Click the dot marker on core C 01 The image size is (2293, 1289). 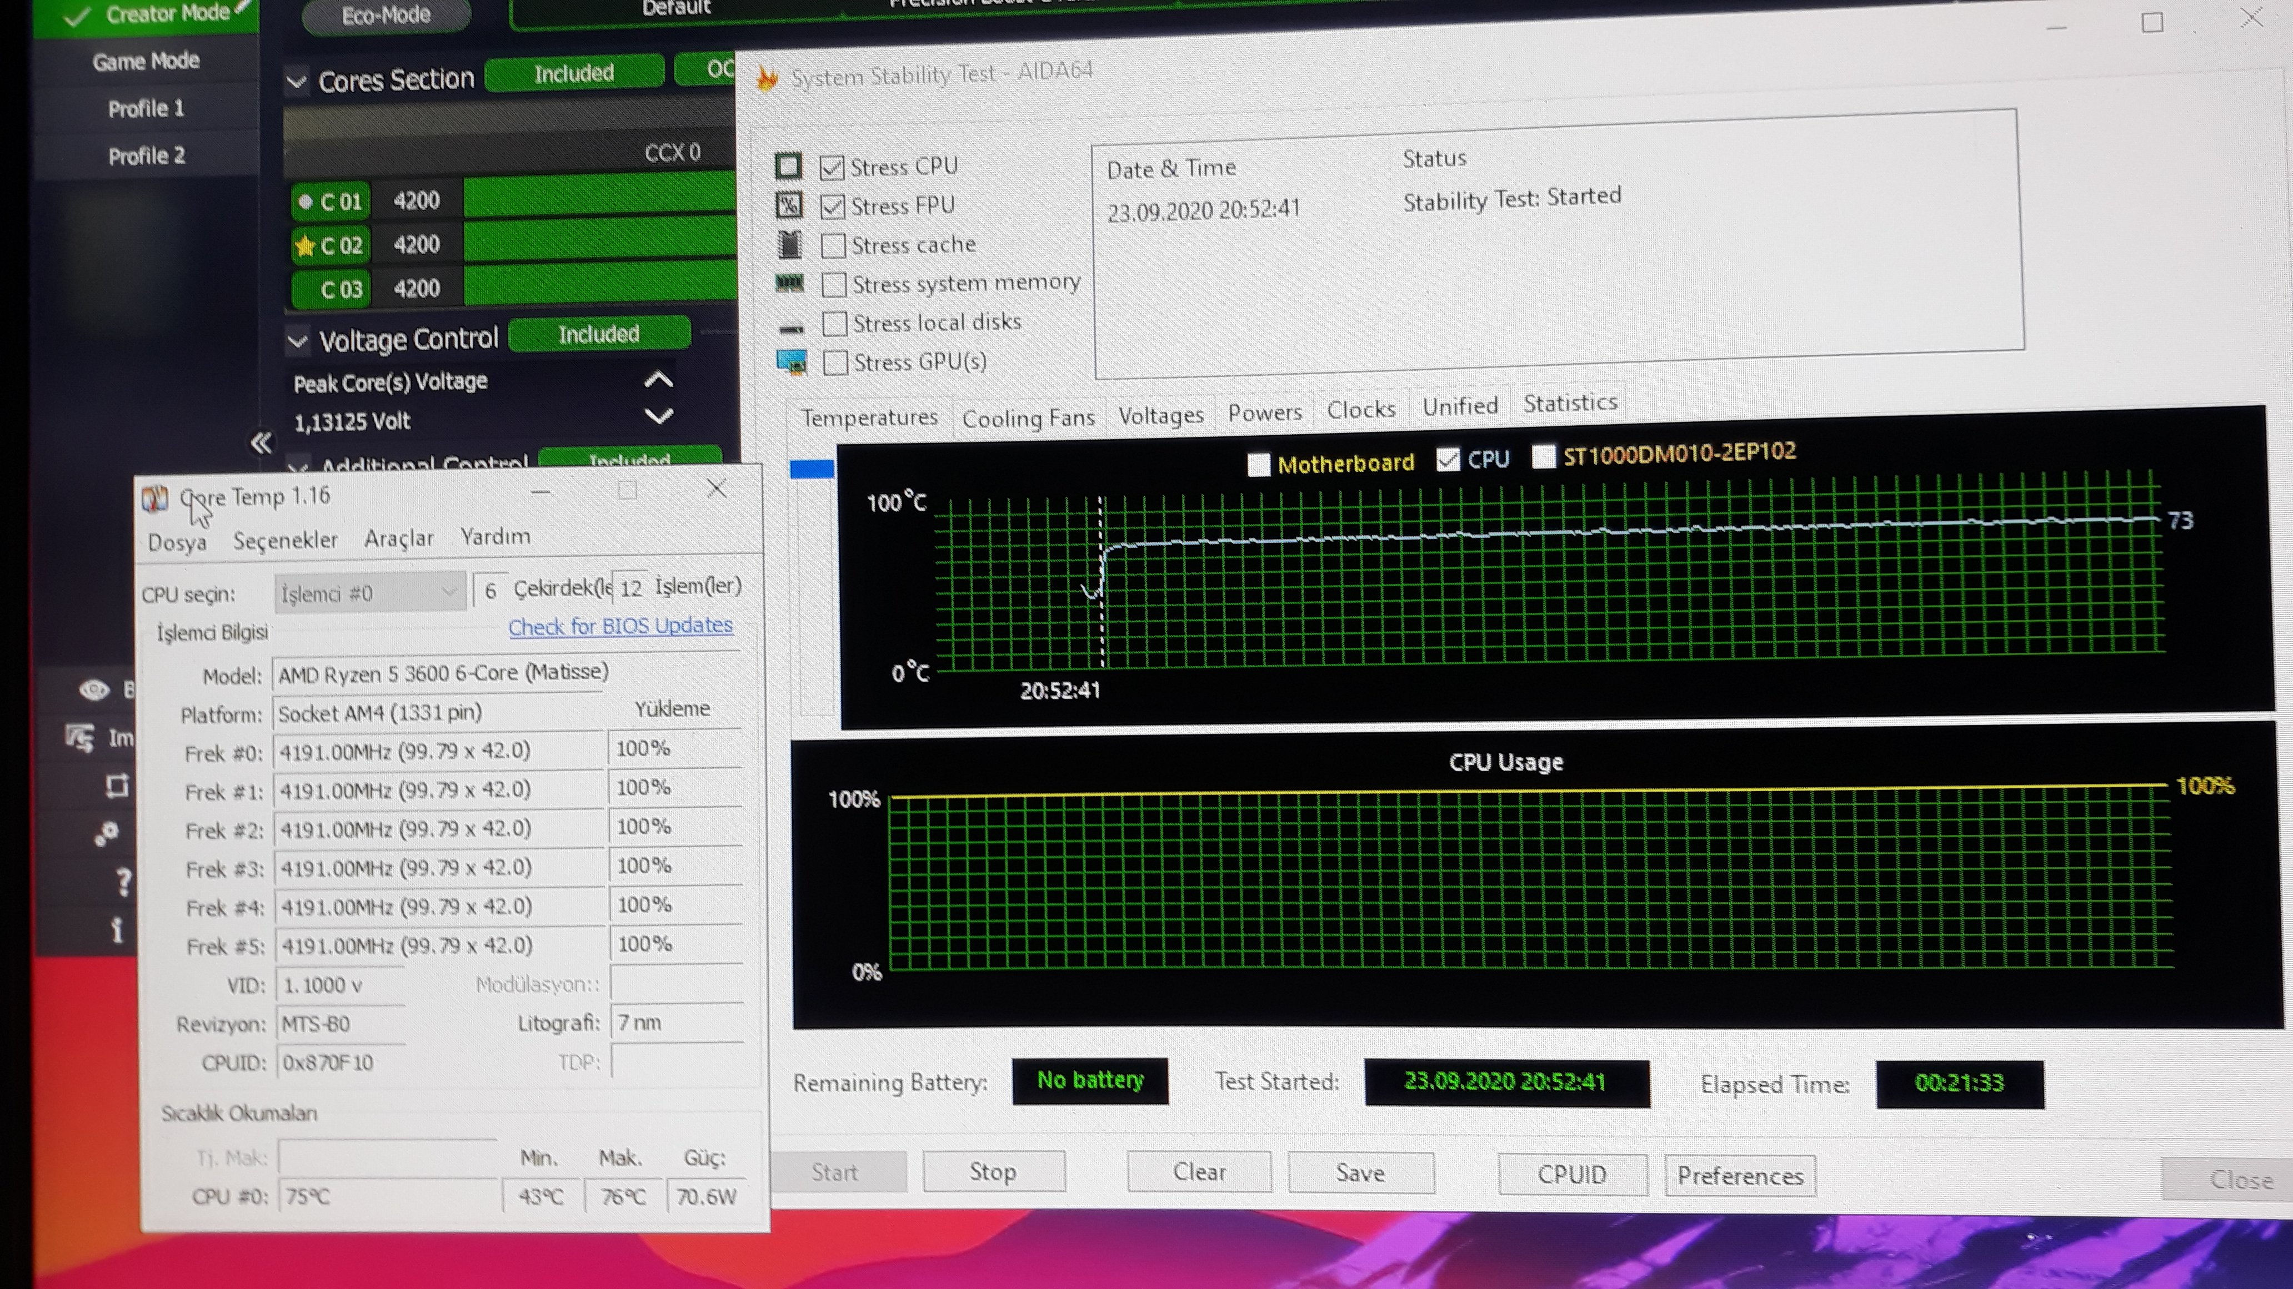point(306,202)
